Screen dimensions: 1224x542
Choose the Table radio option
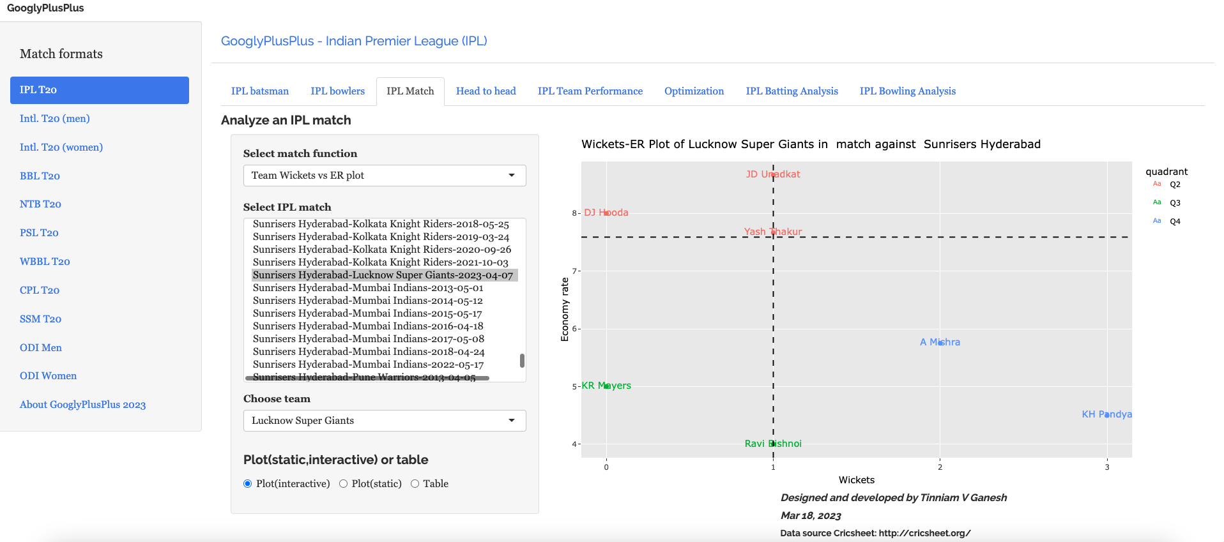415,484
